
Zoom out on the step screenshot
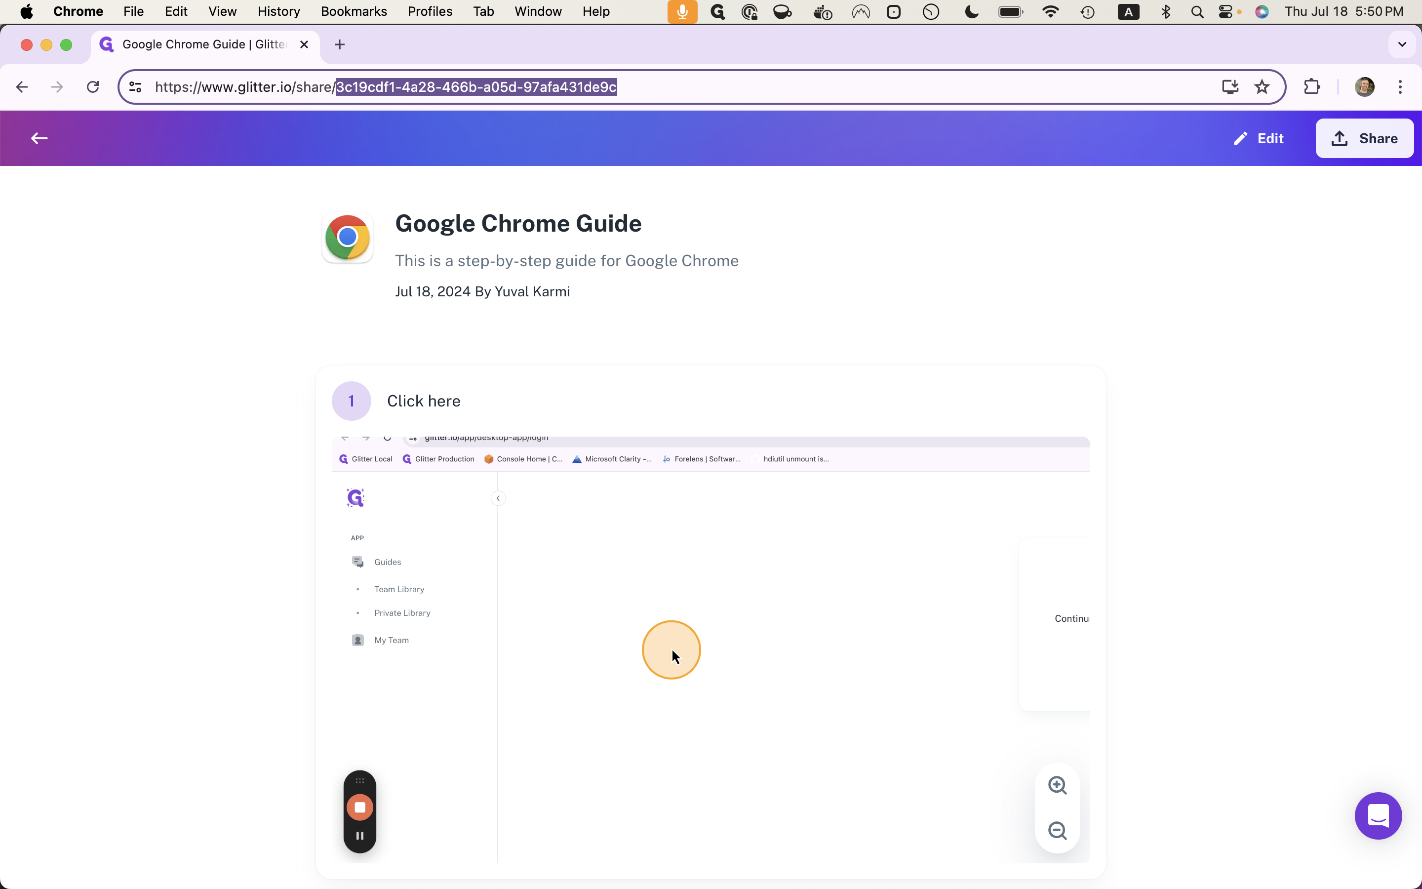click(x=1057, y=830)
